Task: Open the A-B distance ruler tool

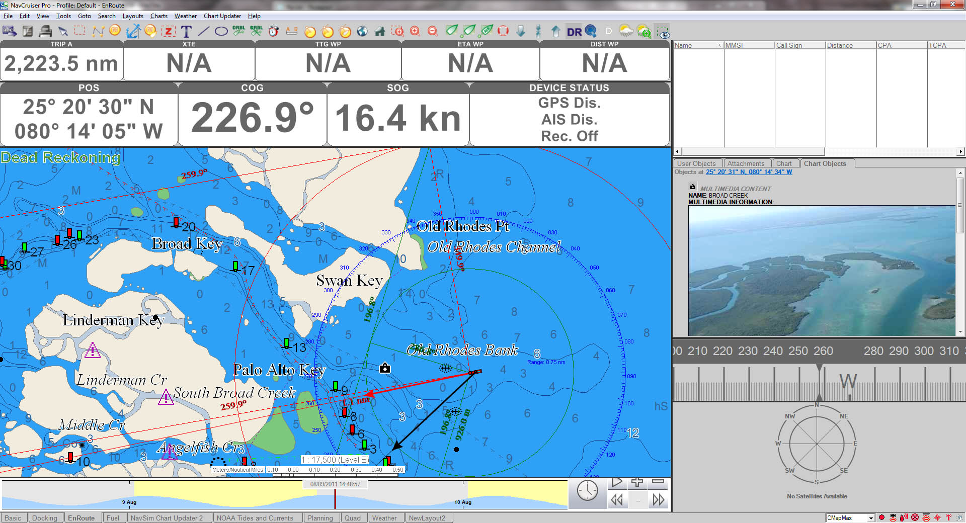Action: [292, 31]
